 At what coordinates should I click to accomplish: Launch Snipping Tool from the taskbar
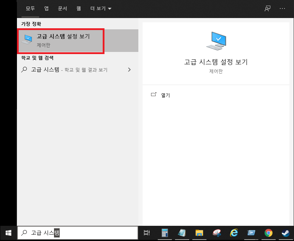(217, 233)
